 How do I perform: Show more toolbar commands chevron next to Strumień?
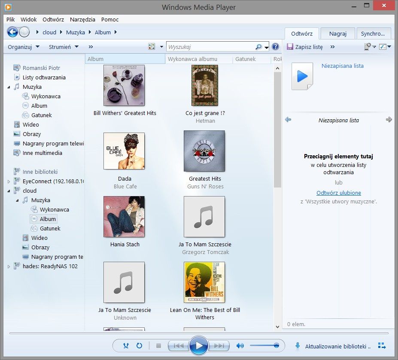coord(91,47)
